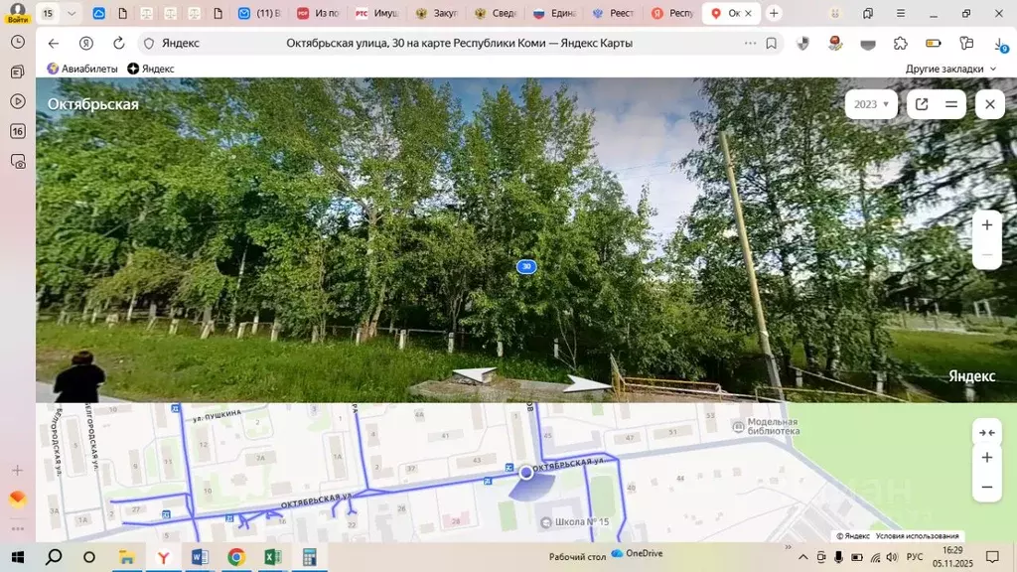Zoom in on the mini map
This screenshot has width=1017, height=572.
point(986,458)
